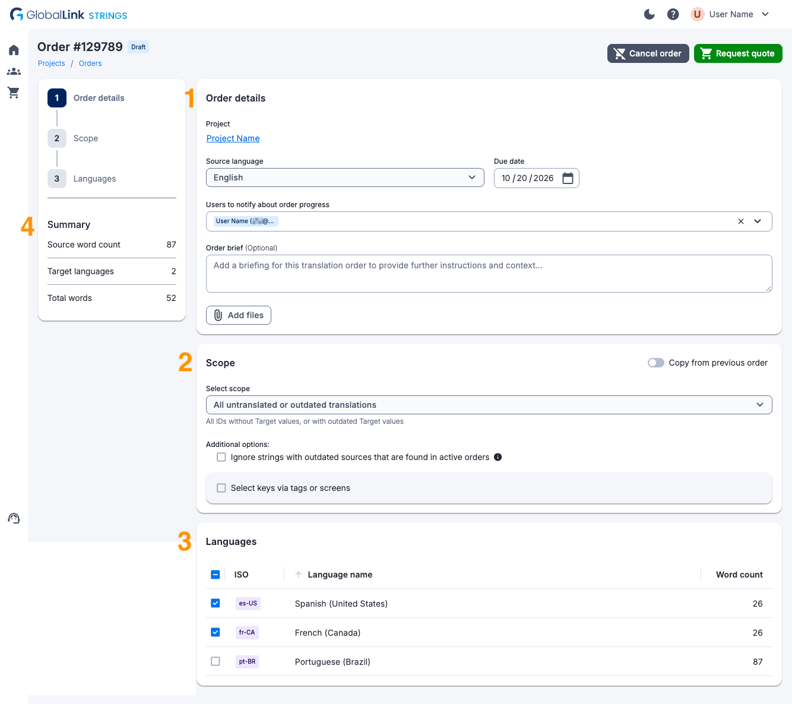The image size is (792, 704).
Task: Sort by Language name arrow icon
Action: [x=299, y=575]
